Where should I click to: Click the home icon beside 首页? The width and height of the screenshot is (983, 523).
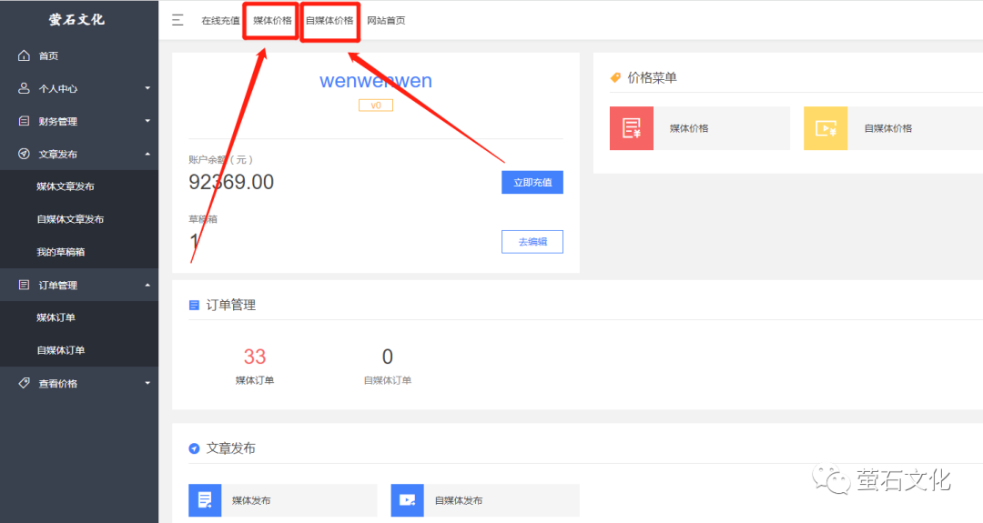tap(24, 55)
